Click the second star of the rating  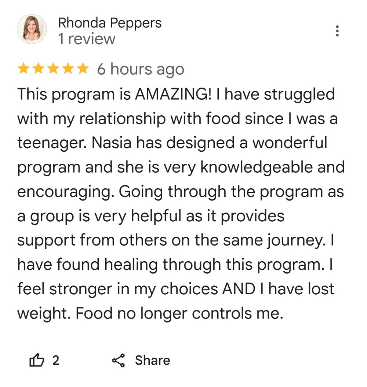(39, 69)
